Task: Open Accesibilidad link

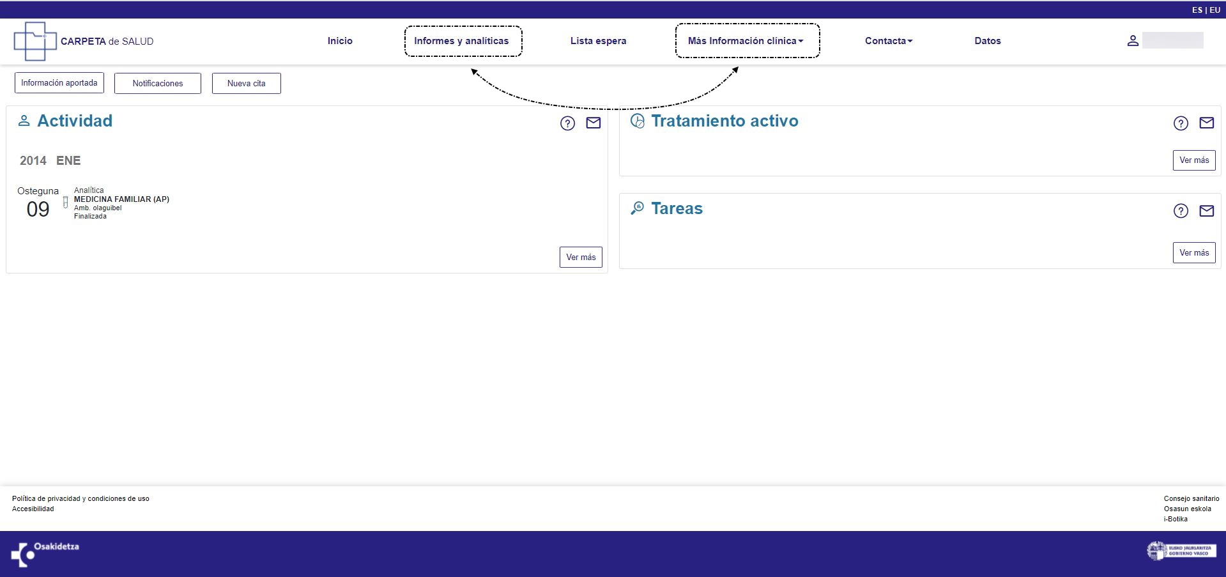Action: (33, 509)
